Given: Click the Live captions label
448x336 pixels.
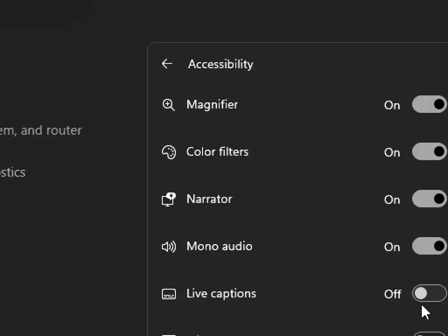Looking at the screenshot, I should coord(221,294).
